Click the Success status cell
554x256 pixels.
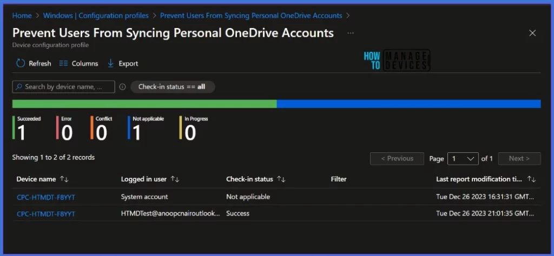(x=238, y=213)
